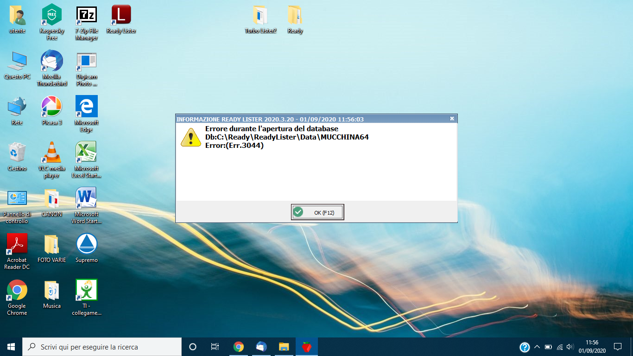Open the FOTO VARIE folder
This screenshot has width=633, height=356.
[x=52, y=249]
